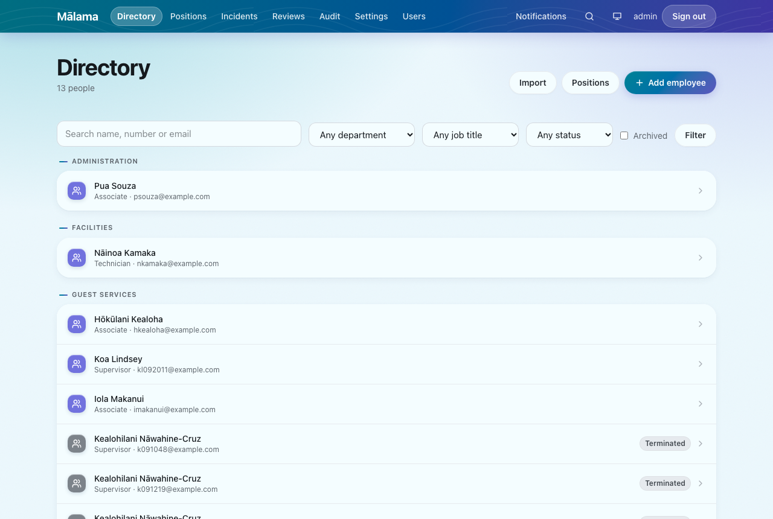
Task: Click the GUEST SERVICES section heading
Action: click(x=104, y=295)
